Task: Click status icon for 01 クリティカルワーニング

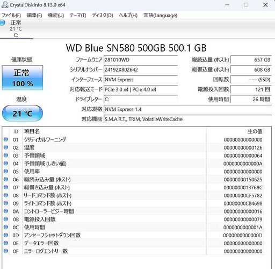Action: (x=6, y=139)
